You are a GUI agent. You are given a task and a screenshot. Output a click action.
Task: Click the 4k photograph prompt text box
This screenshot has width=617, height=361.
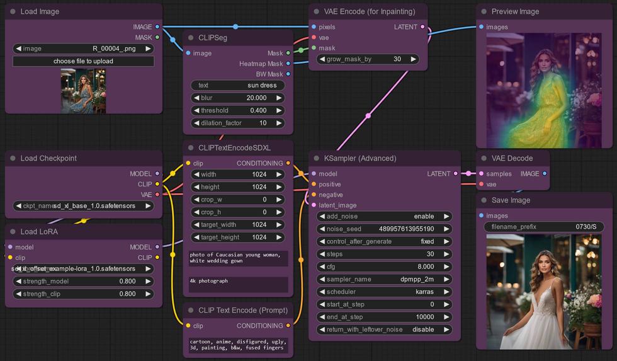click(239, 284)
